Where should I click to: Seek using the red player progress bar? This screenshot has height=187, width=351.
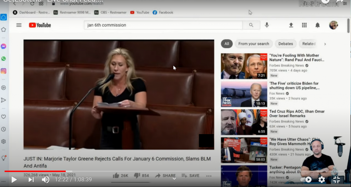coord(35,171)
